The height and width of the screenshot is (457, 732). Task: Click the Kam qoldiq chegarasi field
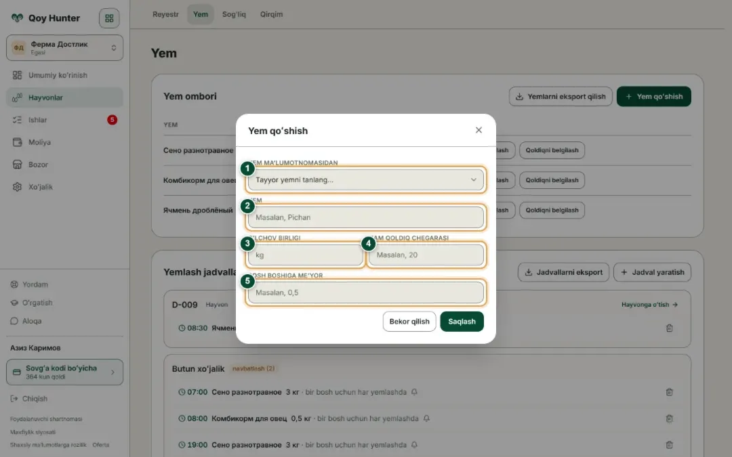pyautogui.click(x=426, y=255)
